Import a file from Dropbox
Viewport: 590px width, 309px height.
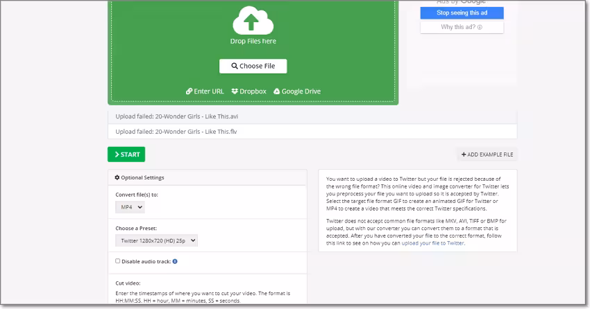(248, 91)
